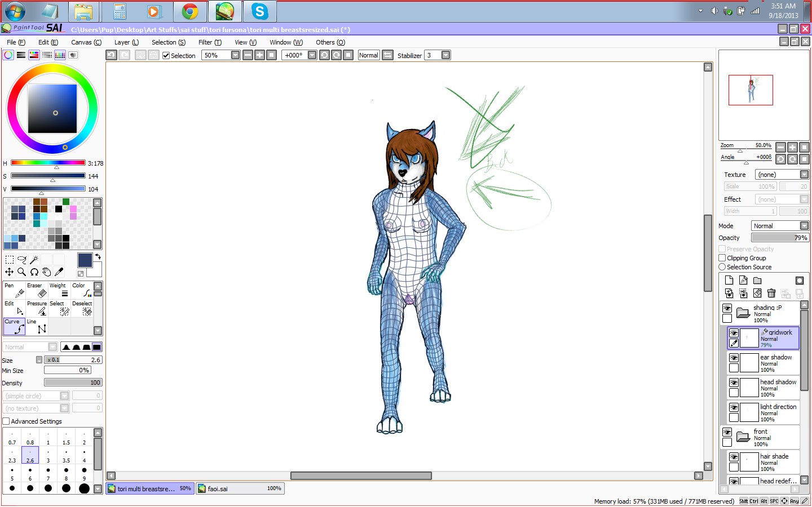Open the Stabilizer value dropdown
The image size is (812, 507).
[x=445, y=55]
